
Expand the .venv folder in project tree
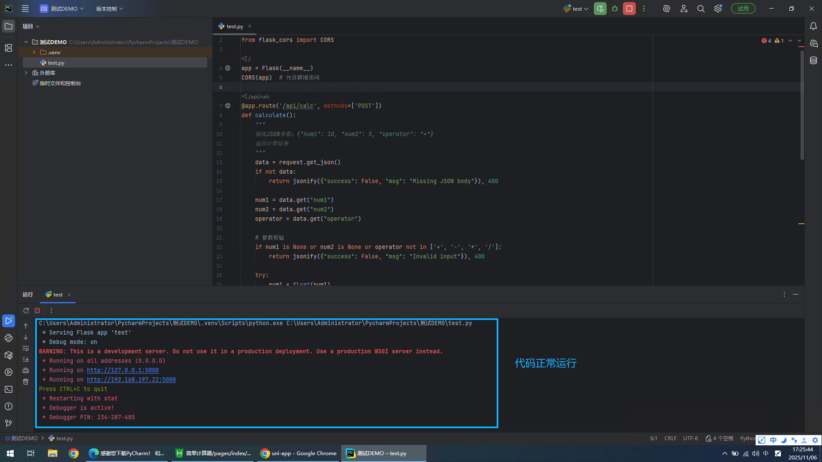(x=34, y=52)
